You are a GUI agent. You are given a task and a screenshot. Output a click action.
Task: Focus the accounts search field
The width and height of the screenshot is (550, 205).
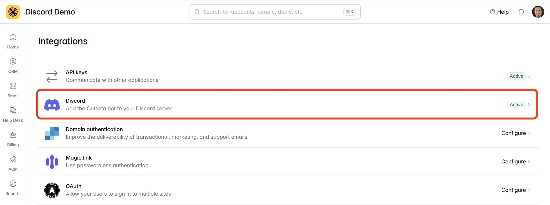coord(275,12)
